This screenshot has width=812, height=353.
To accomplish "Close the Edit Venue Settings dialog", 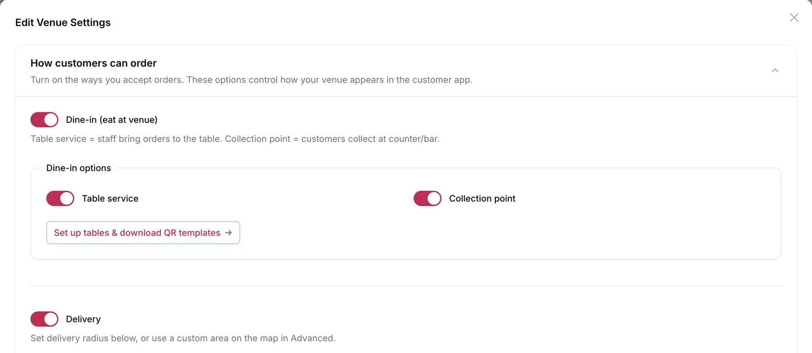I will click(x=794, y=18).
